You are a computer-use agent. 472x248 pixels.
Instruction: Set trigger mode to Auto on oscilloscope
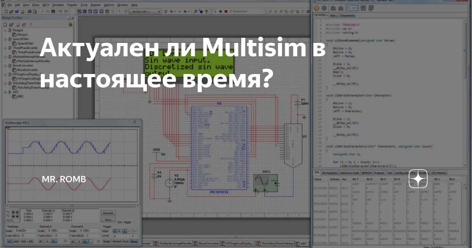[x=127, y=241]
